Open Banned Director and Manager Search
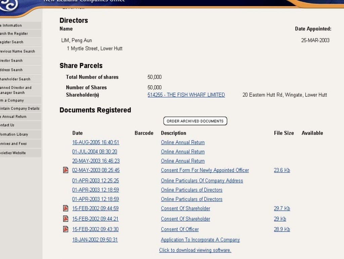This screenshot has width=344, height=259. [x=20, y=90]
